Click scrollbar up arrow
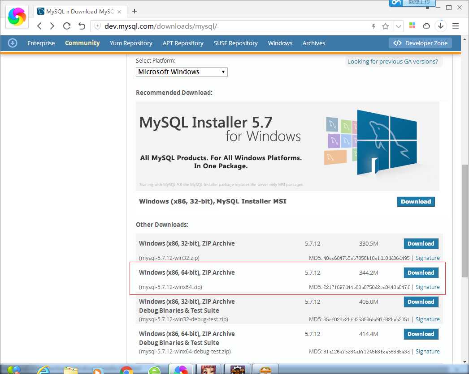 pos(465,39)
